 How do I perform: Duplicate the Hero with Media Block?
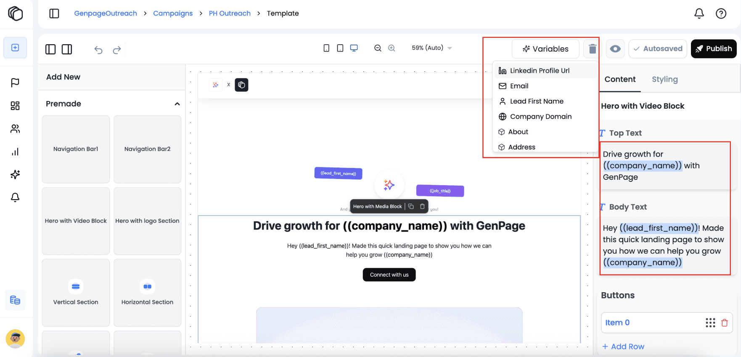tap(411, 206)
